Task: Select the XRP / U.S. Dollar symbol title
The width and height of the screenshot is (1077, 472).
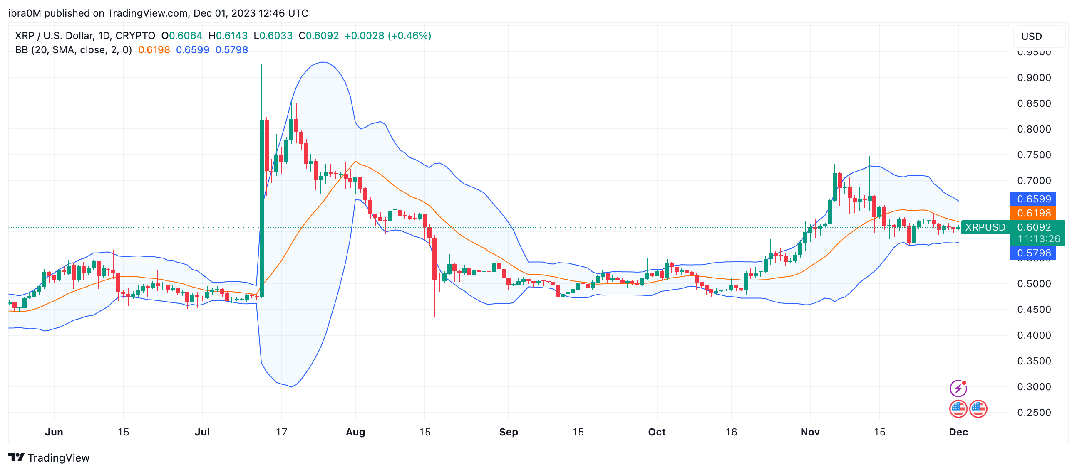Action: coord(85,36)
